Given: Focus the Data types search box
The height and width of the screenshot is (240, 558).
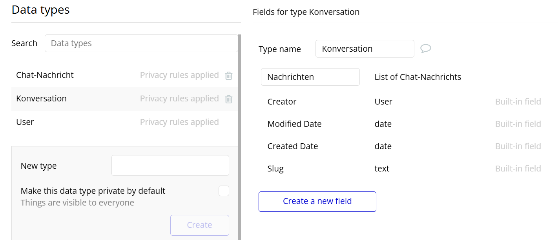Looking at the screenshot, I should point(141,43).
